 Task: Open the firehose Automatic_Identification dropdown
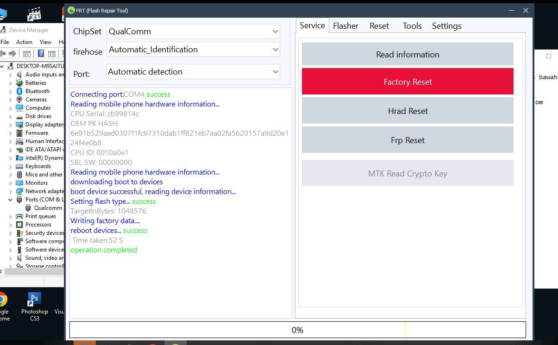(193, 50)
